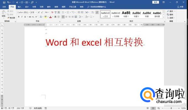Apply subscript formatting
The width and height of the screenshot is (188, 110).
coord(33,17)
